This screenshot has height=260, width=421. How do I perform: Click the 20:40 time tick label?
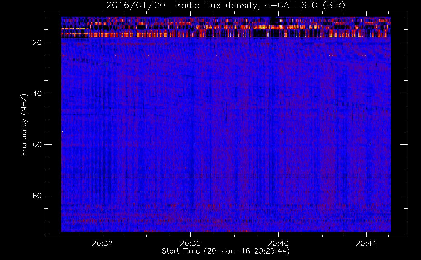[278, 244]
